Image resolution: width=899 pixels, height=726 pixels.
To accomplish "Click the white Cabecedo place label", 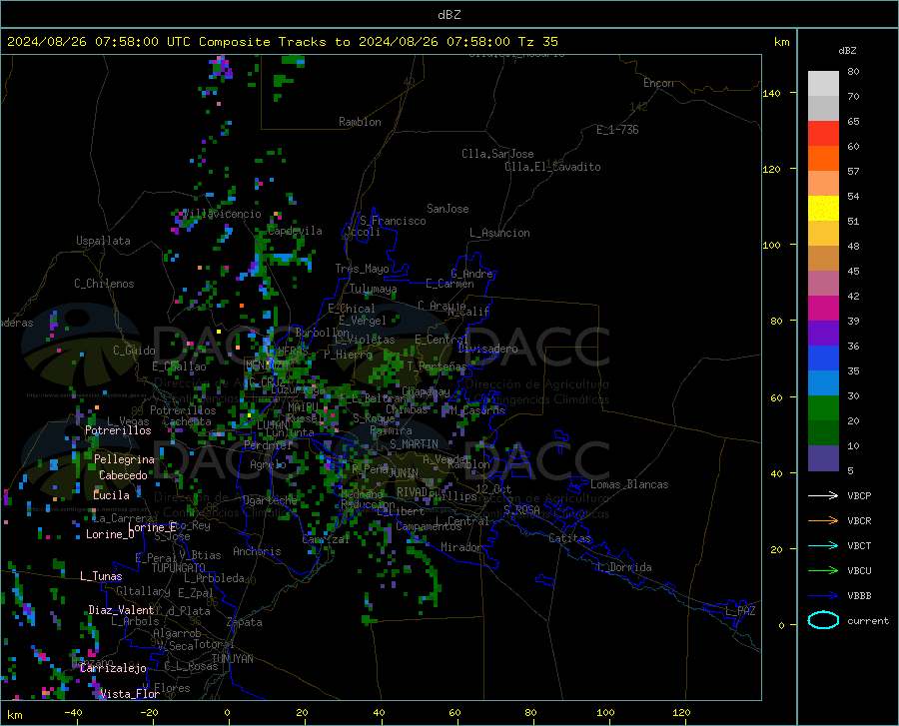I will (123, 475).
